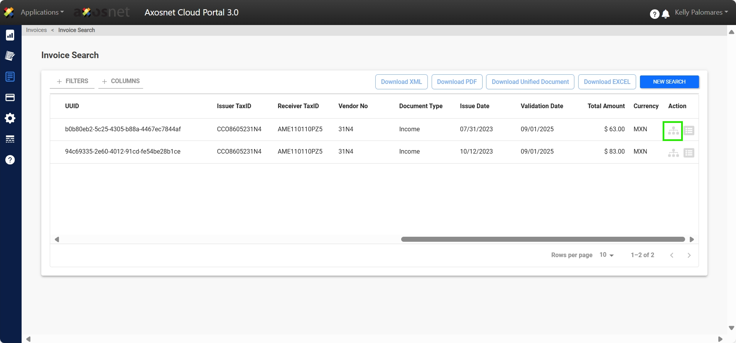Open detail list for the $83.00 invoice
Screen dimensions: 736x343
[689, 153]
